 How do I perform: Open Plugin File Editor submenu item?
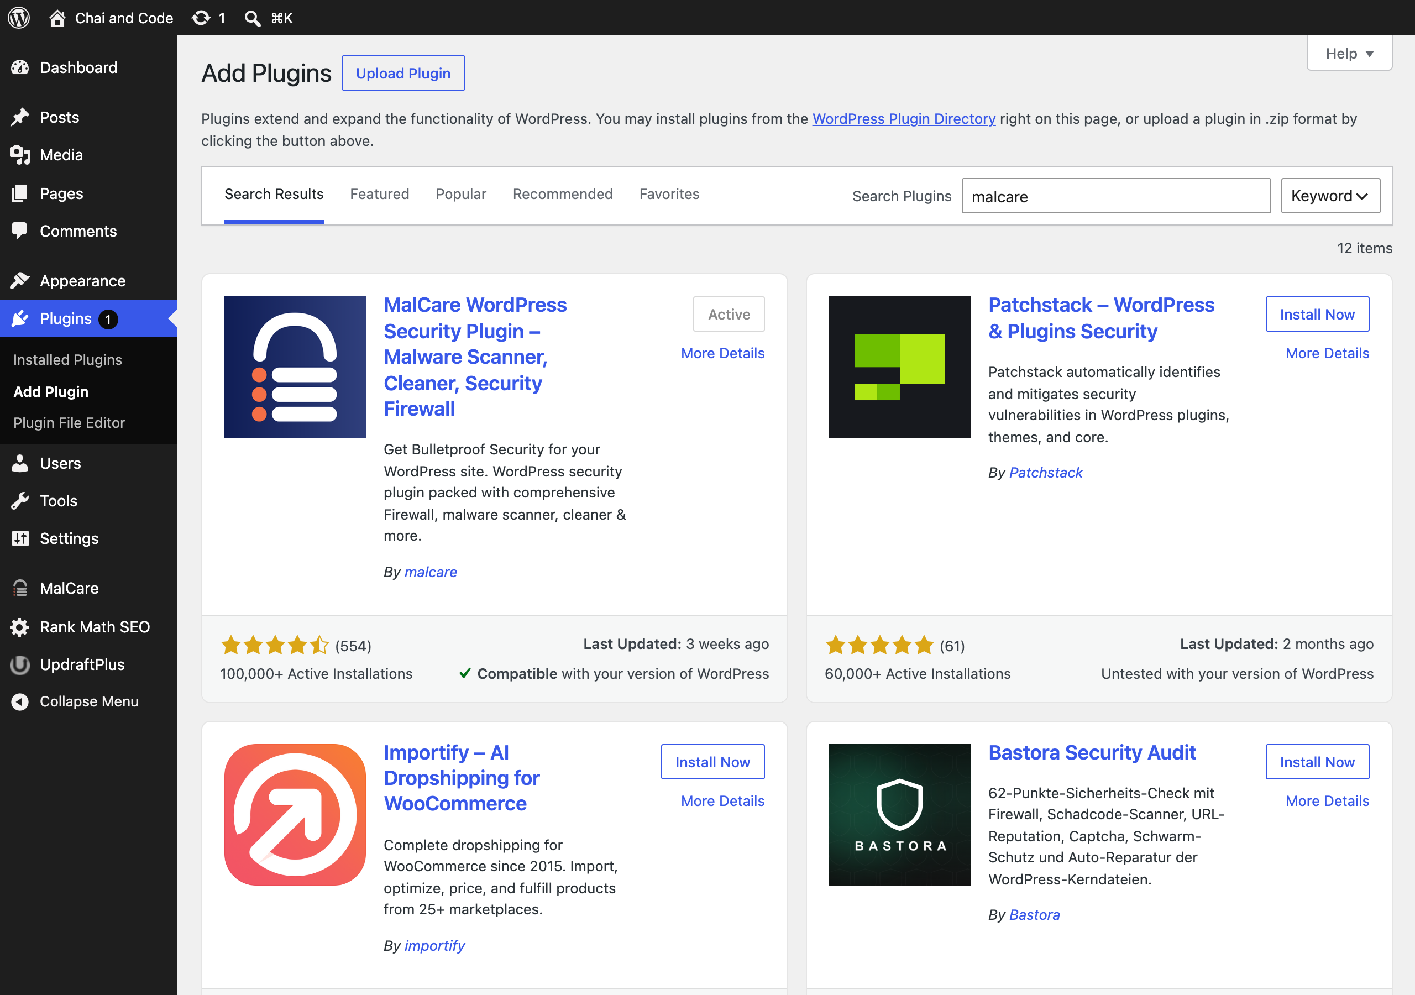pyautogui.click(x=69, y=422)
